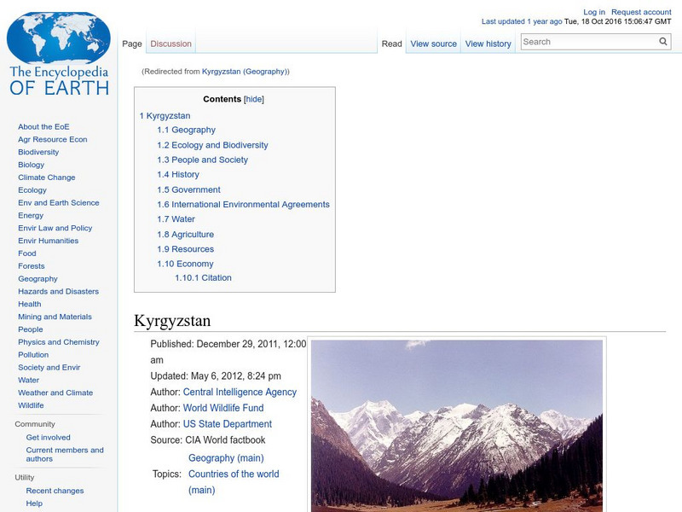Open the View history tab
Image resolution: width=682 pixels, height=512 pixels.
(488, 44)
